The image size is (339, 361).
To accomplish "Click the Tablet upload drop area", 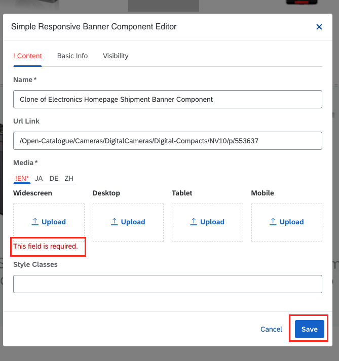I will tap(207, 222).
